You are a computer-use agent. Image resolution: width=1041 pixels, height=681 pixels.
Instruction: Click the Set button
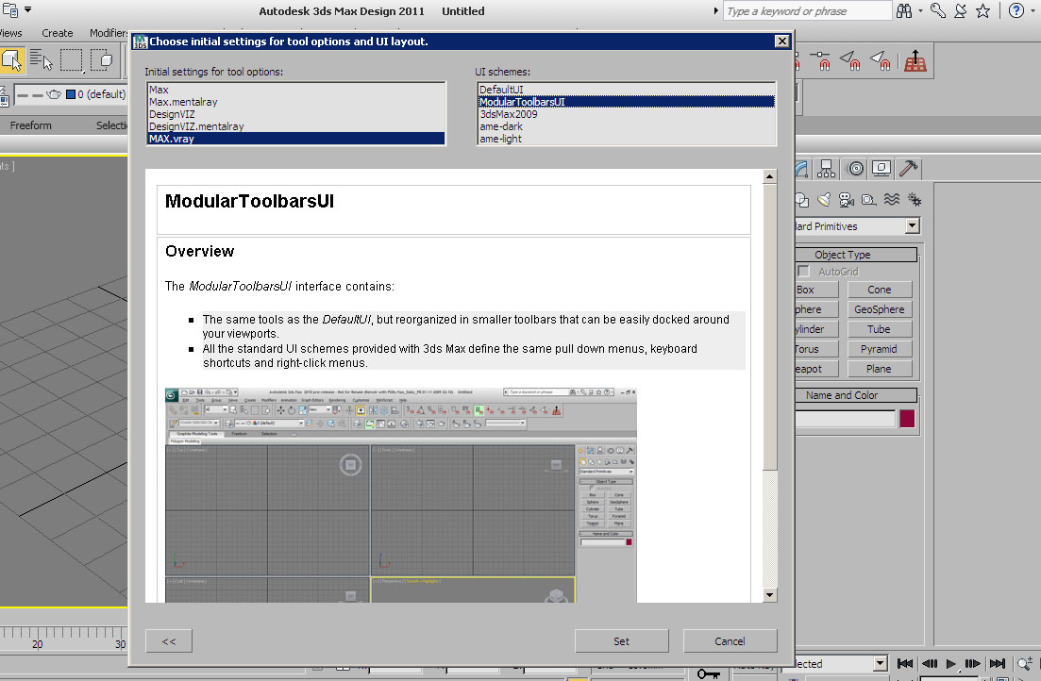(x=621, y=641)
